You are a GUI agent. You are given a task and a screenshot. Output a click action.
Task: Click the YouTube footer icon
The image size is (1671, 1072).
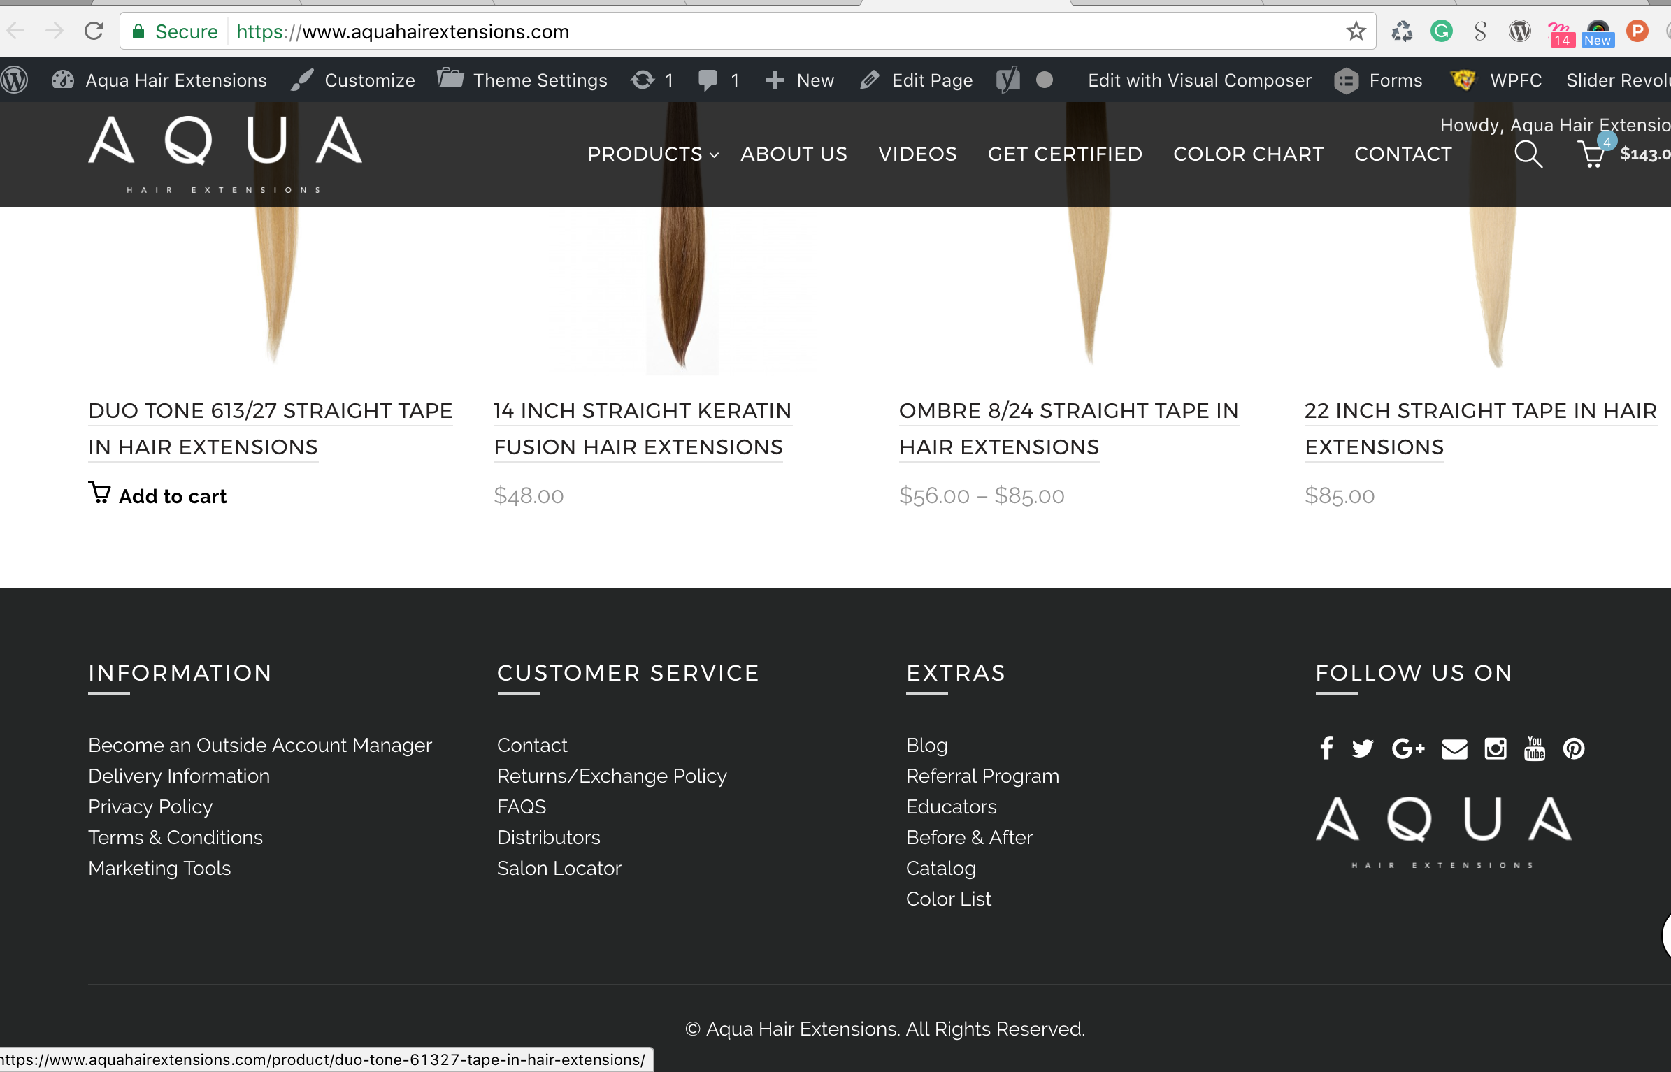tap(1535, 748)
